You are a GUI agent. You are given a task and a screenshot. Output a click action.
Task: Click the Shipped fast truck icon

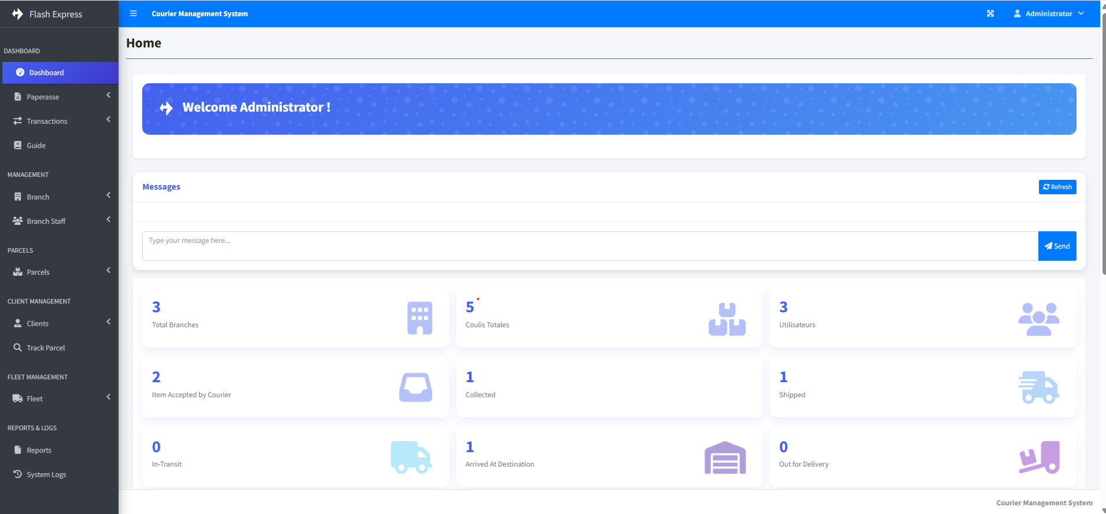coord(1038,387)
